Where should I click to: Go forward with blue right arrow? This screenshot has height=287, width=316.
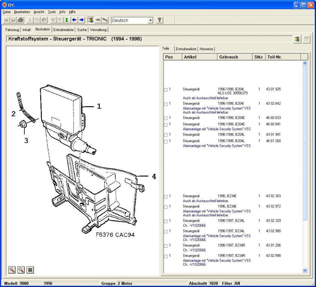(82, 20)
